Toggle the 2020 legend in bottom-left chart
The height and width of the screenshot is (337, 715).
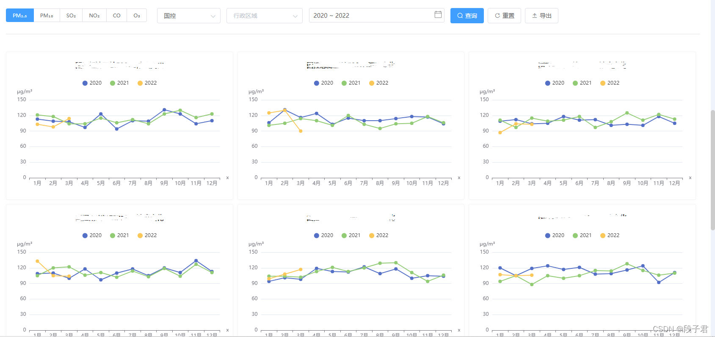coord(92,235)
